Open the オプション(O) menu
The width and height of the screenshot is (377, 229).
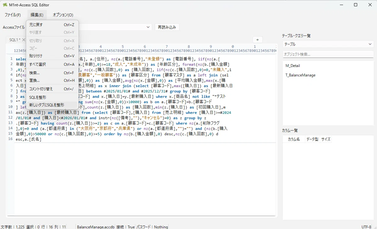click(x=63, y=15)
